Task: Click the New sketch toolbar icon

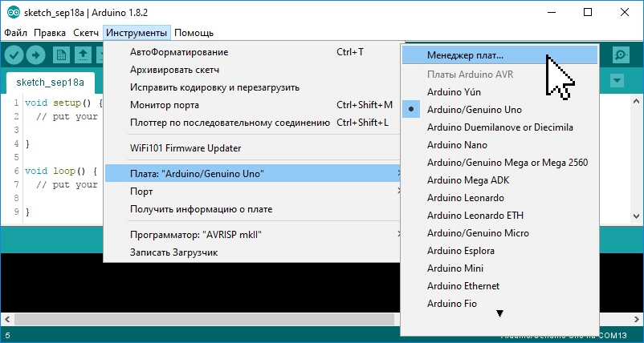Action: (61, 55)
